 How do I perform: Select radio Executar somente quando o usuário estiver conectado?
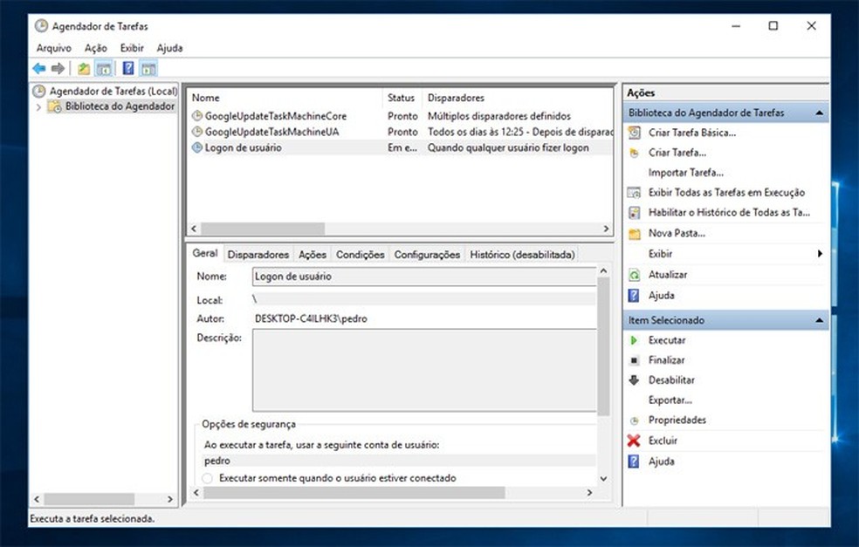pos(207,478)
